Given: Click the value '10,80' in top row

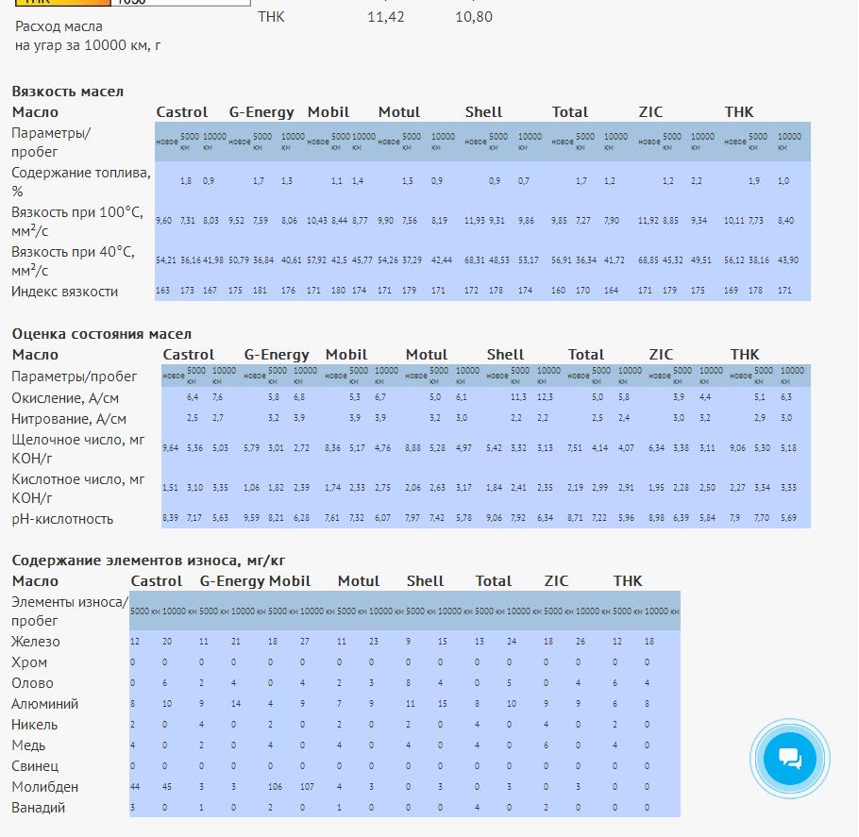Looking at the screenshot, I should (473, 17).
